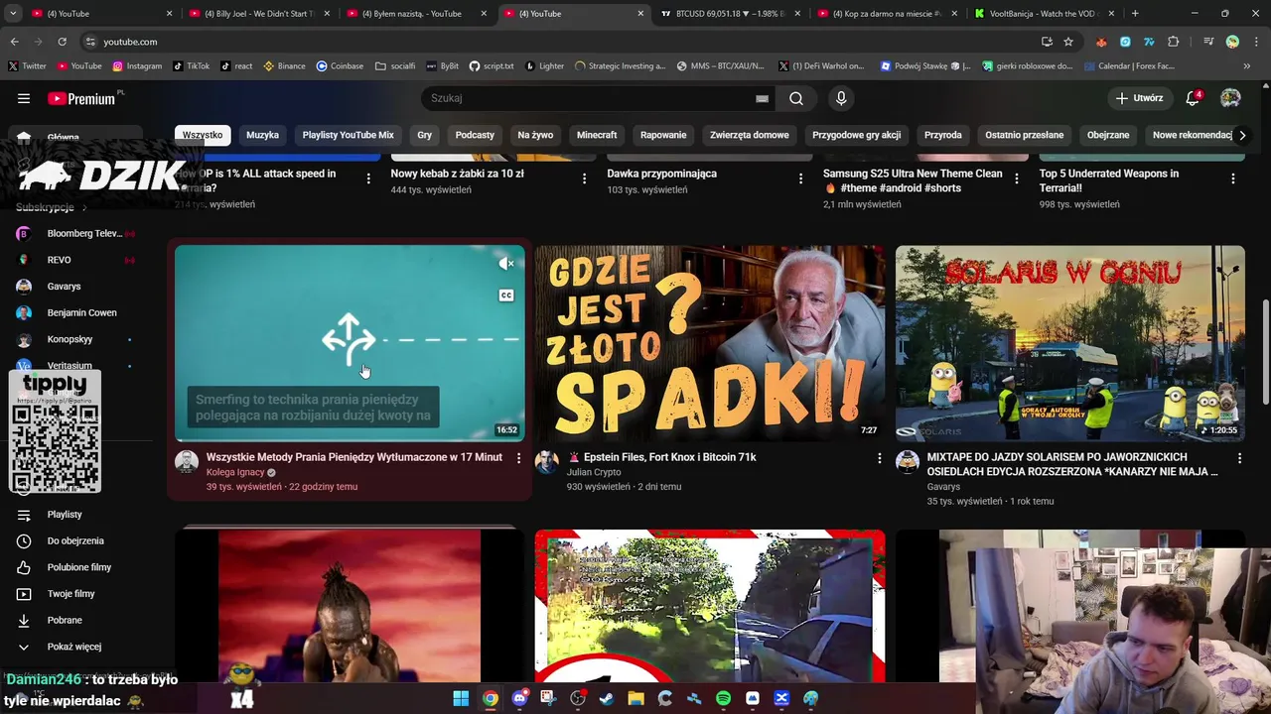Screen dimensions: 1271x714
Task: Open options for Epstein Files video
Action: pyautogui.click(x=879, y=457)
